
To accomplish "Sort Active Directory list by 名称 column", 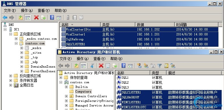I will point(133,73).
